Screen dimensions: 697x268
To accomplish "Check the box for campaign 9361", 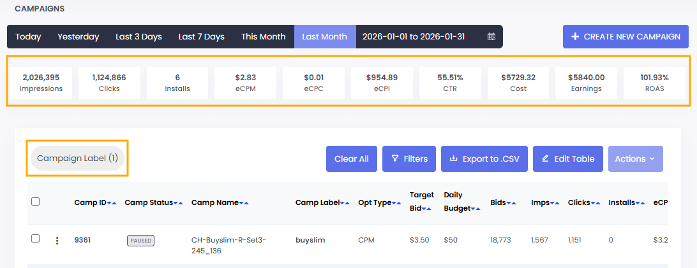I will (36, 239).
